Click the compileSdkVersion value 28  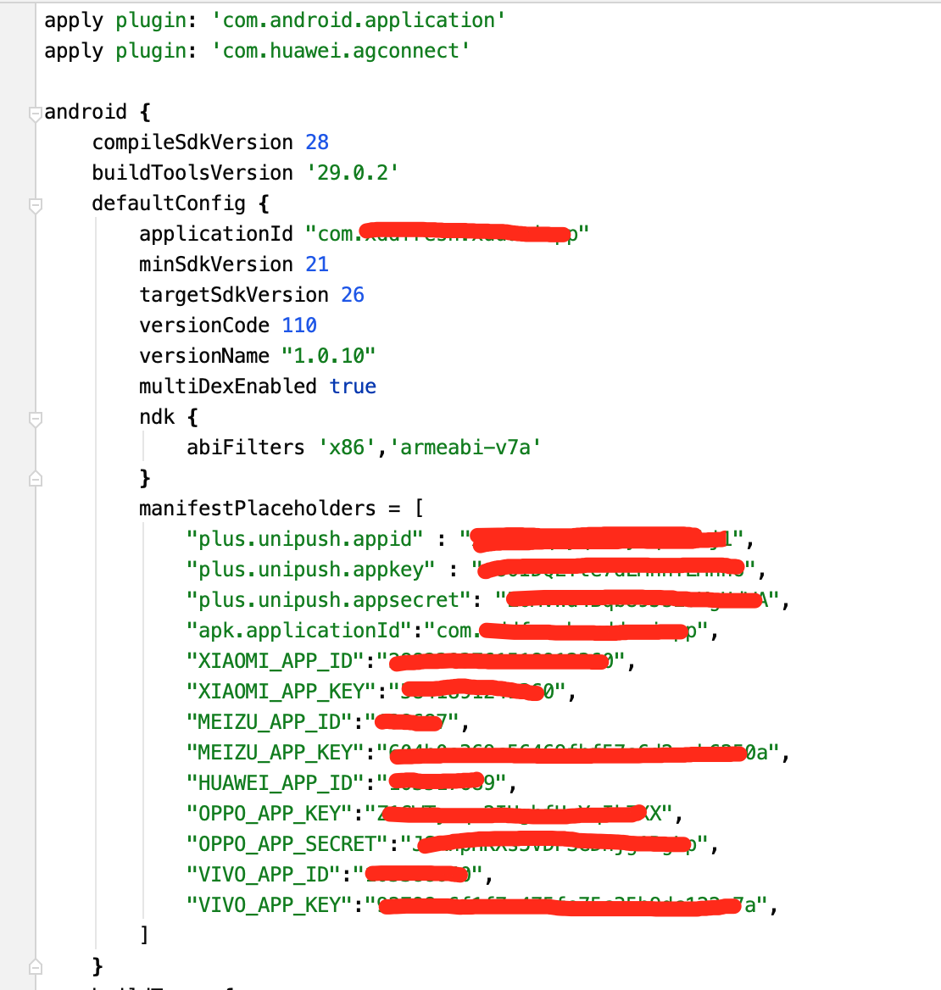[x=317, y=142]
